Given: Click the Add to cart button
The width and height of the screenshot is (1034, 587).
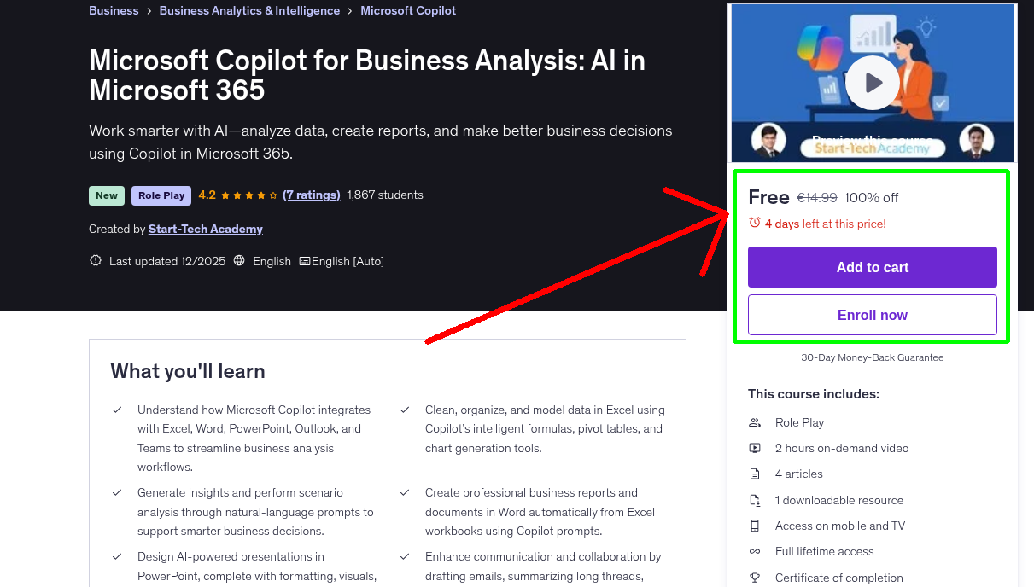Looking at the screenshot, I should coord(872,267).
